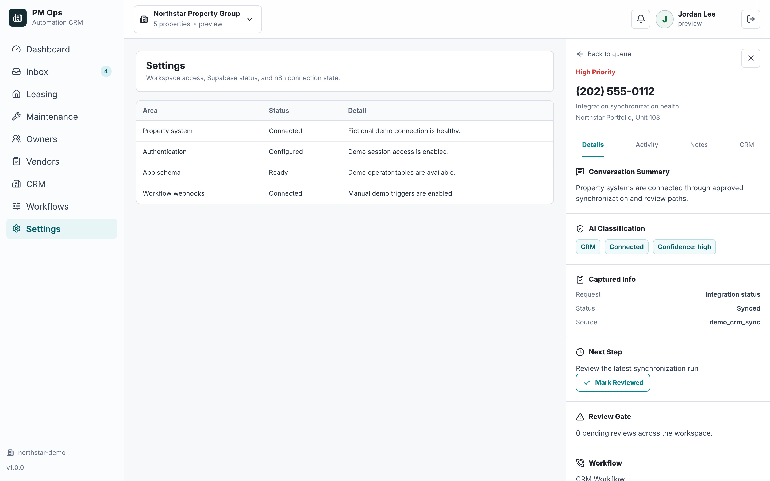Click the Workflows sliders icon
The image size is (770, 481).
16,206
